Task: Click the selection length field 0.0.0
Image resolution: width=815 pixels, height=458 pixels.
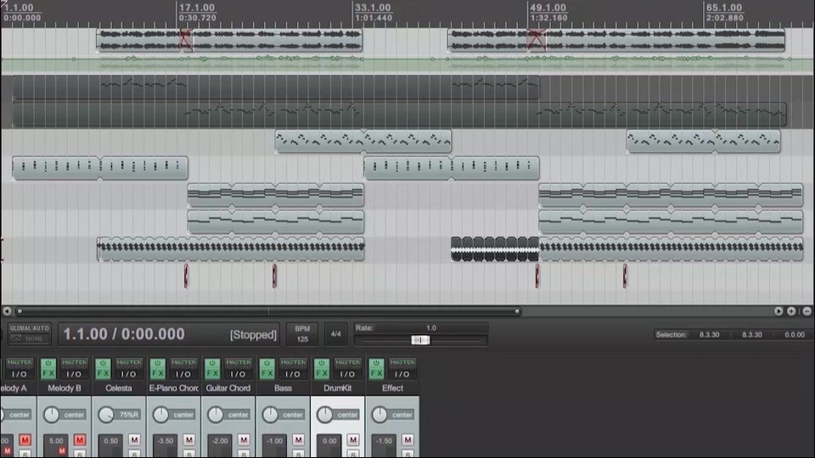Action: [795, 334]
